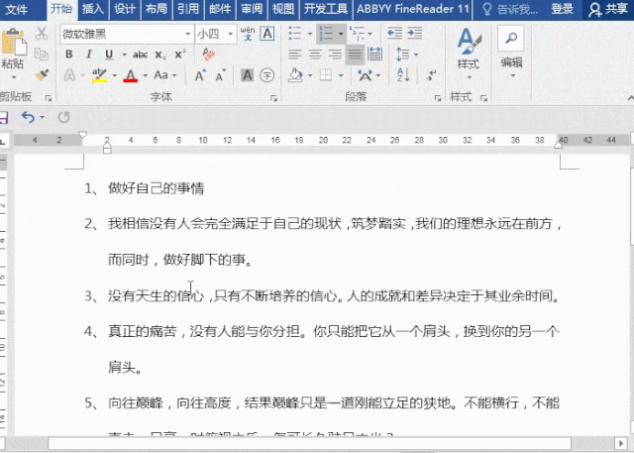Screen dimensions: 634x453
Task: Align text left
Action: pyautogui.click(x=295, y=55)
